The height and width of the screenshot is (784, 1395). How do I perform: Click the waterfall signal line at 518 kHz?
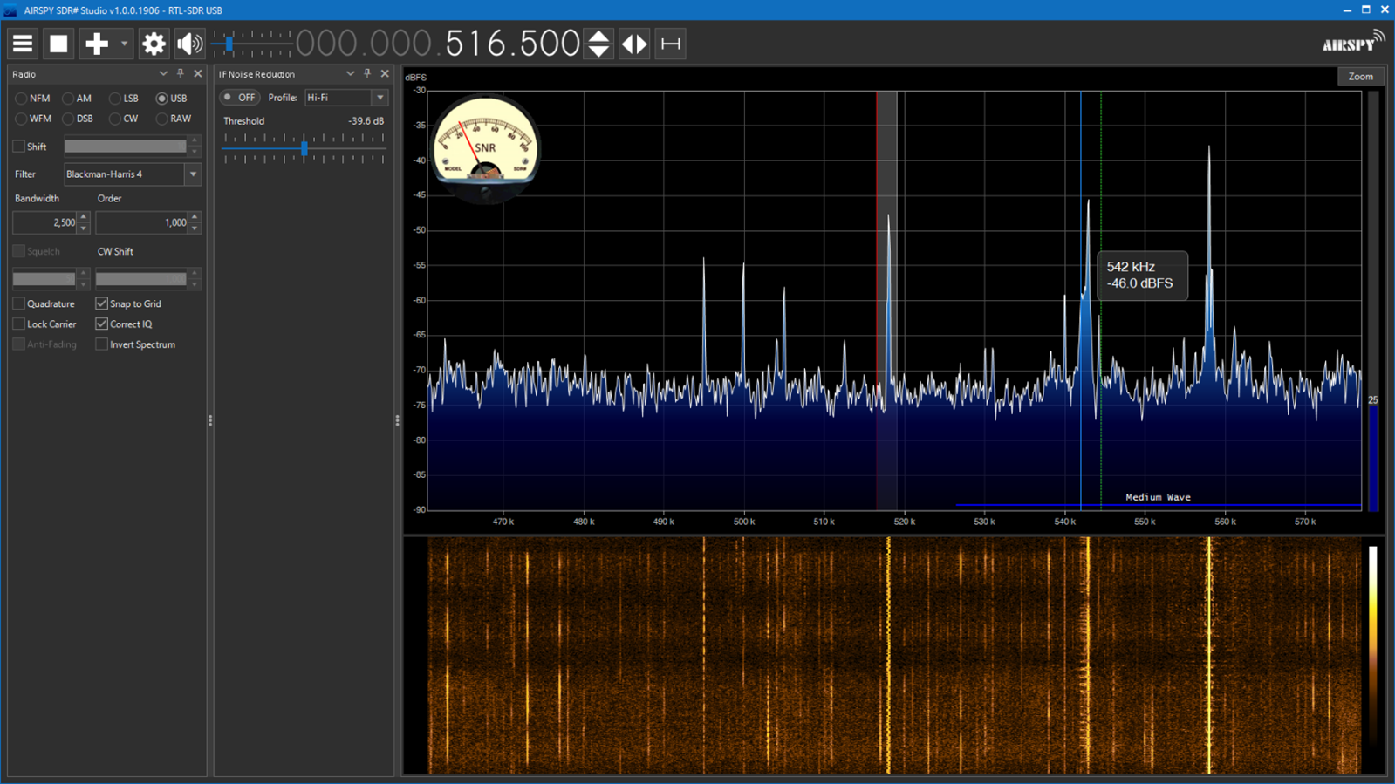click(888, 654)
